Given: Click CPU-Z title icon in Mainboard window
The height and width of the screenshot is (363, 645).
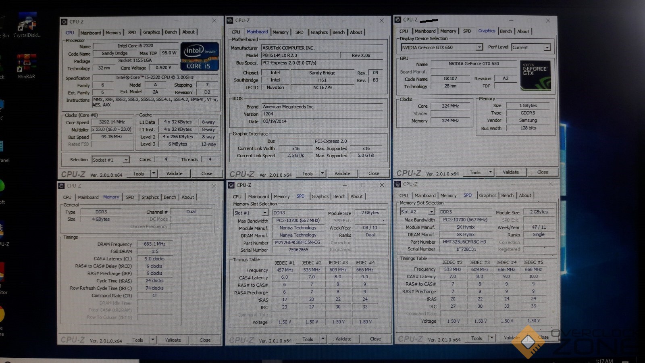Looking at the screenshot, I should point(230,20).
